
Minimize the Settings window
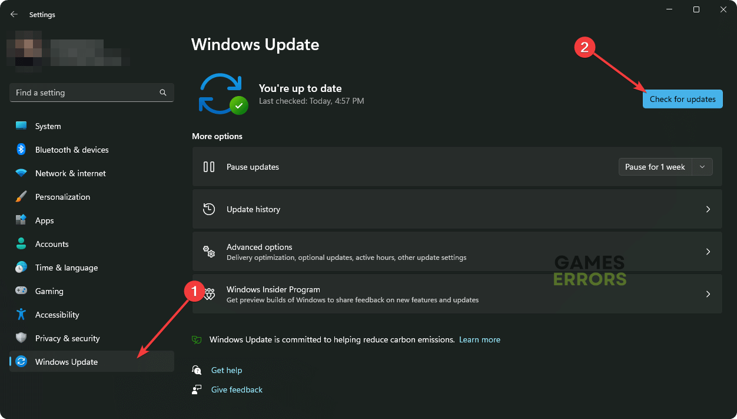tap(669, 9)
